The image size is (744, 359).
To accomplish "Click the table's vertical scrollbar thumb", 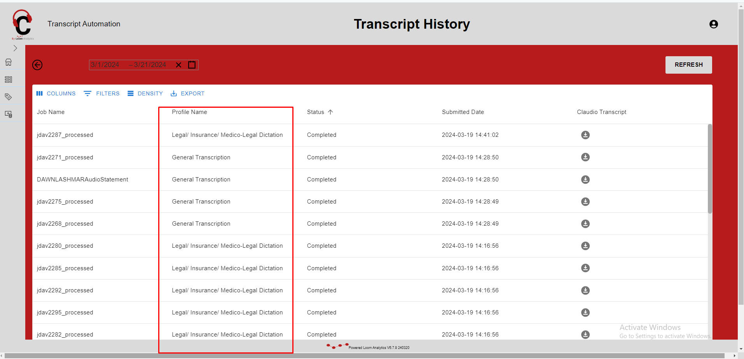I will pos(710,169).
